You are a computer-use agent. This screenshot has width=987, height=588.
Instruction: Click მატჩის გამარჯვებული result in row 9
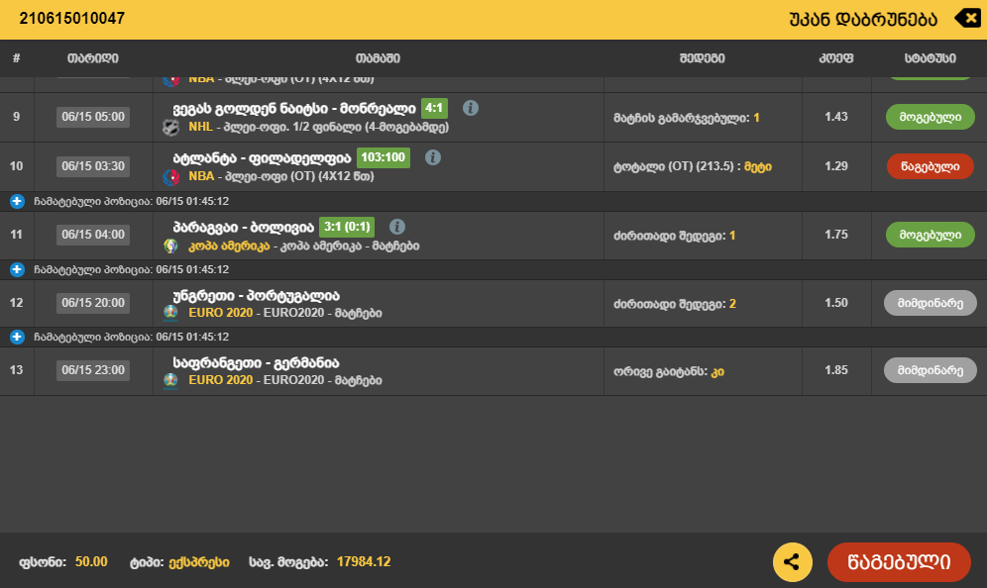tap(687, 118)
